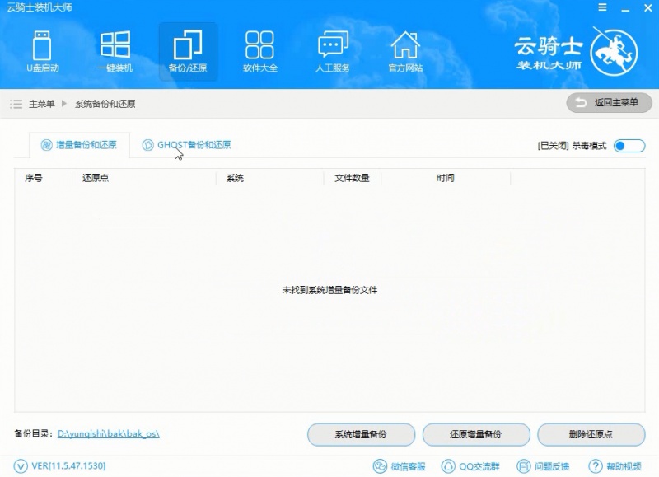Viewport: 659px width, 477px height.
Task: Click the 序号 column header
Action: coord(34,178)
